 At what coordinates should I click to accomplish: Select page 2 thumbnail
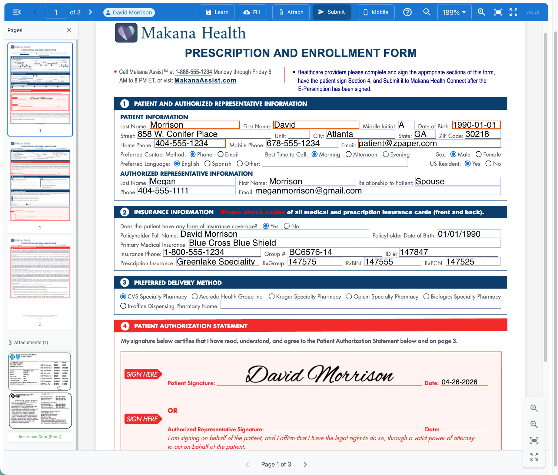pyautogui.click(x=40, y=186)
